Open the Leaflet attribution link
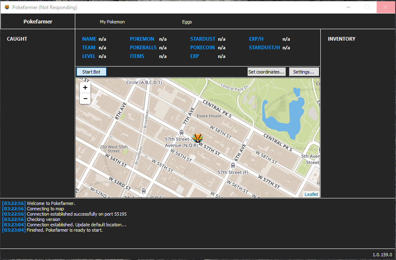The width and height of the screenshot is (396, 260). [311, 194]
